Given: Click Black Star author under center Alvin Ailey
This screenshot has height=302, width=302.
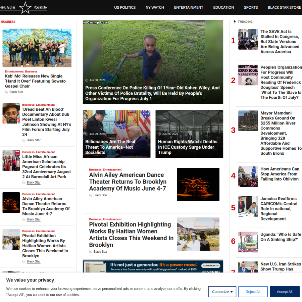Looking at the screenshot, I should [100, 195].
